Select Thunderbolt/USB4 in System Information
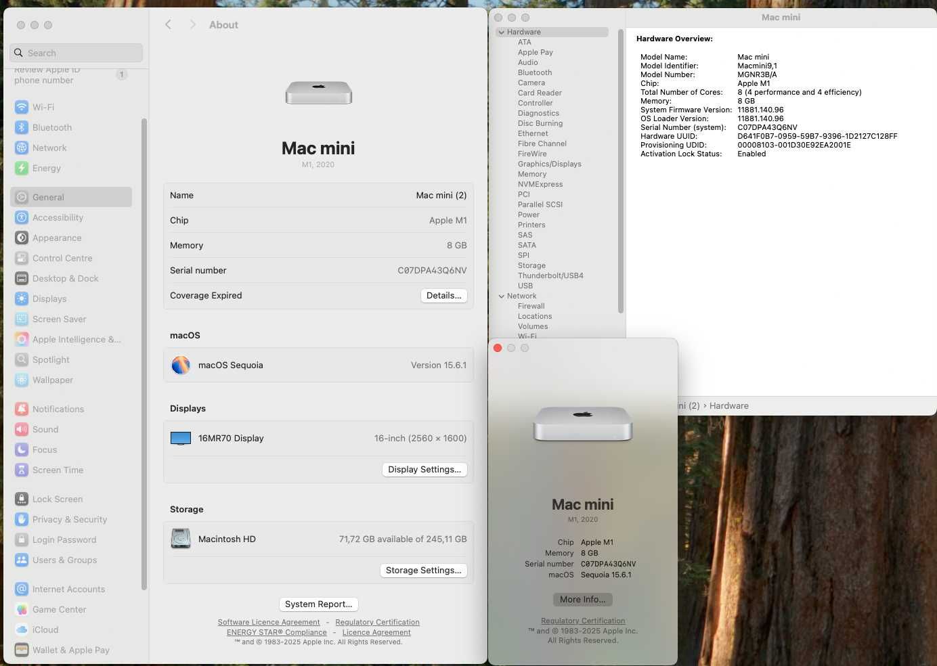 [550, 275]
